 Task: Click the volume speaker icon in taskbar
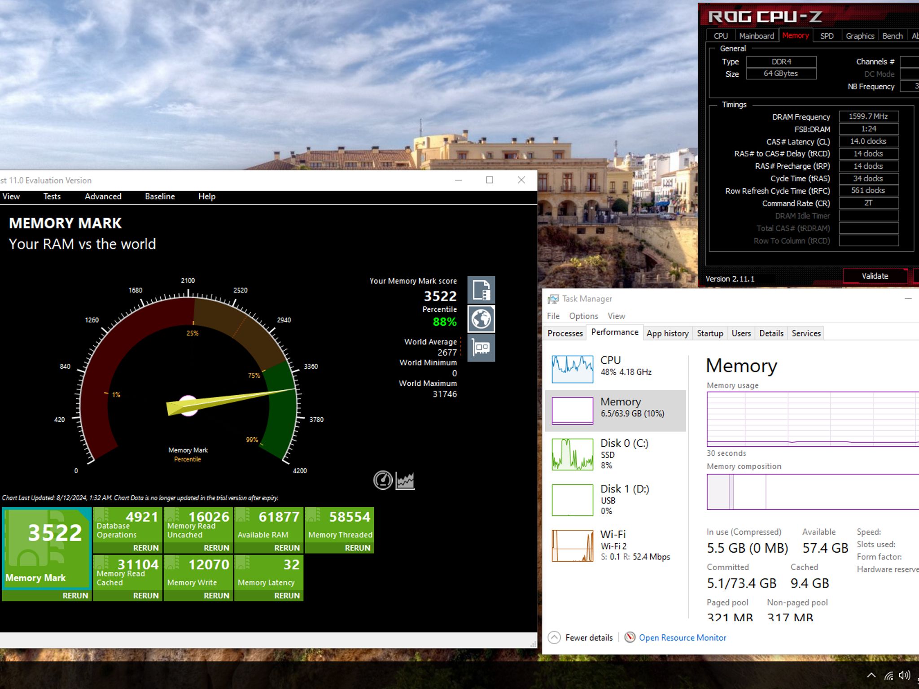(x=905, y=676)
